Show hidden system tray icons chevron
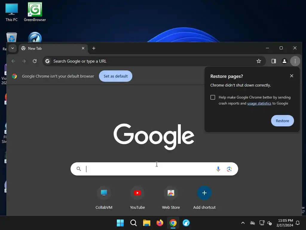Viewport: 306px width, 230px height. point(243,223)
